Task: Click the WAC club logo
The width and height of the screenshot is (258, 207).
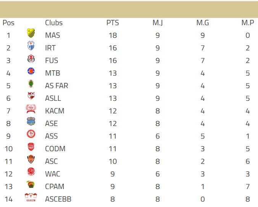Action: point(31,172)
